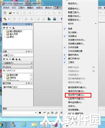
Task: Click binoculars find icon in search bar
Action: pyautogui.click(x=40, y=113)
